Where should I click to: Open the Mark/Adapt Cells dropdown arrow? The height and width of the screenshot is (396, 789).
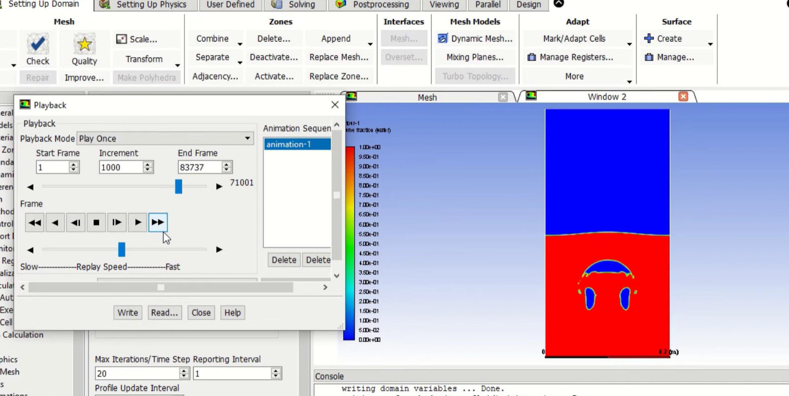coord(629,44)
